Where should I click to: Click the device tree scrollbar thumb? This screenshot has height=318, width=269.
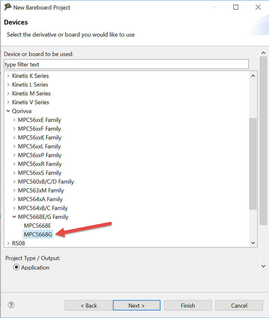click(x=253, y=164)
